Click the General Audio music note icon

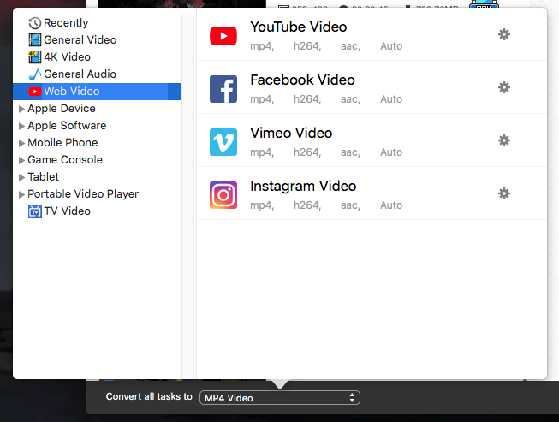click(x=34, y=74)
